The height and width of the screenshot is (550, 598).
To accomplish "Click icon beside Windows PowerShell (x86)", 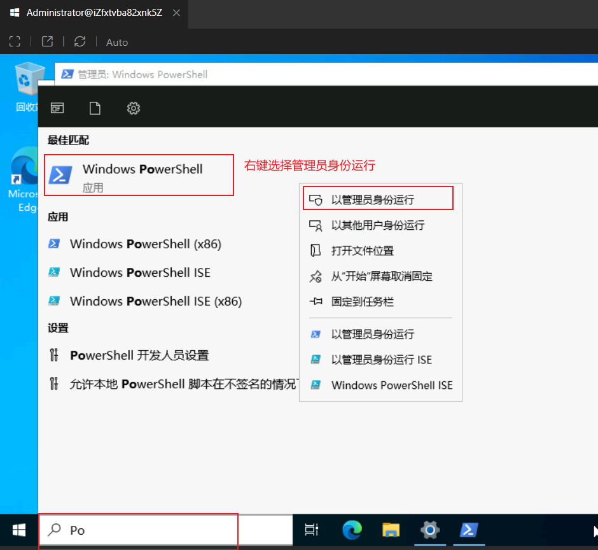I will pos(54,244).
